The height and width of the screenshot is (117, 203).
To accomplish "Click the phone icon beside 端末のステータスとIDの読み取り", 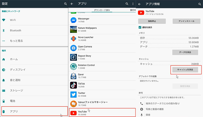I will pos(142,103).
